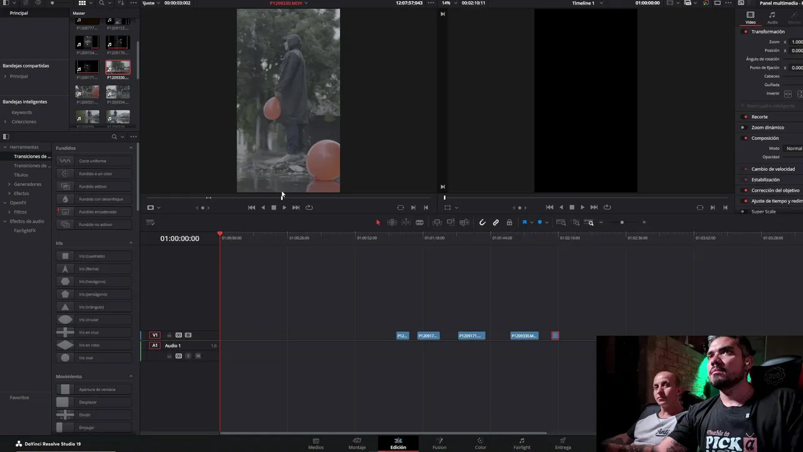This screenshot has width=803, height=452.
Task: Click the Custom zoom icon
Action: [x=590, y=222]
